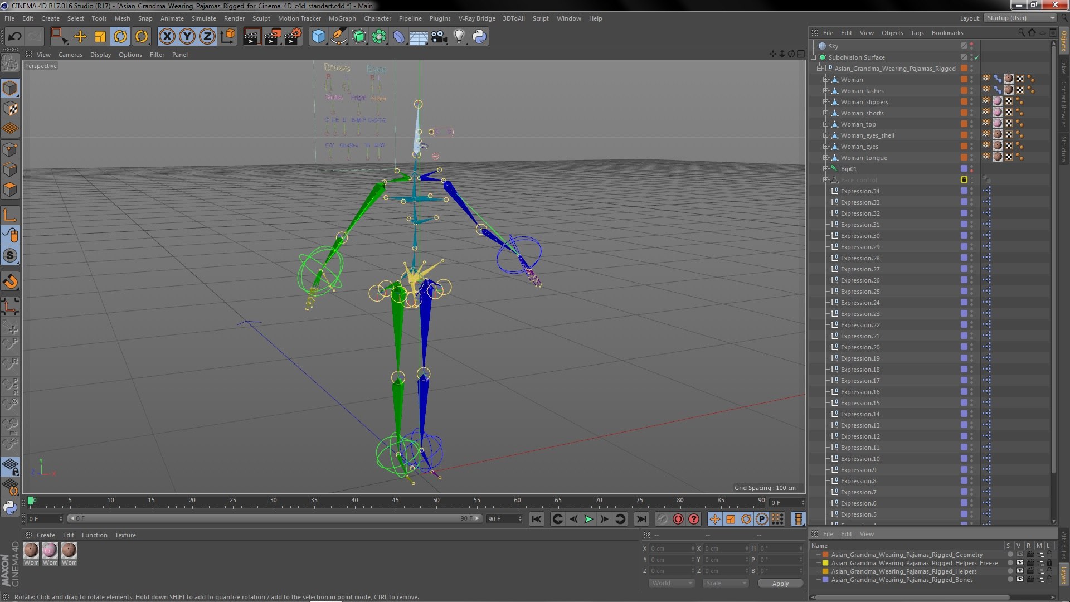The height and width of the screenshot is (602, 1070).
Task: Add a Cube primitive object
Action: [x=318, y=37]
